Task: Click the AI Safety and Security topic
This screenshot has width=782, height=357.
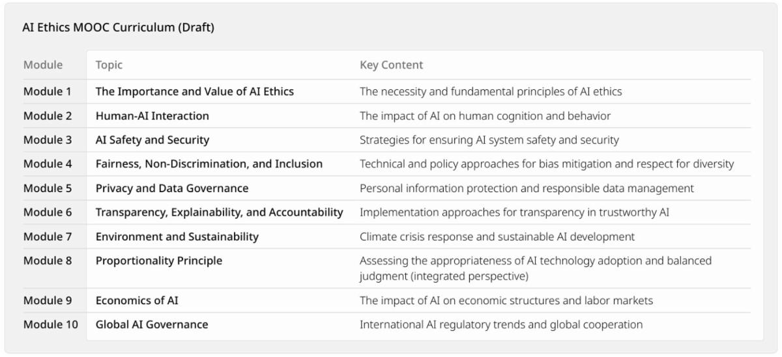Action: [152, 140]
